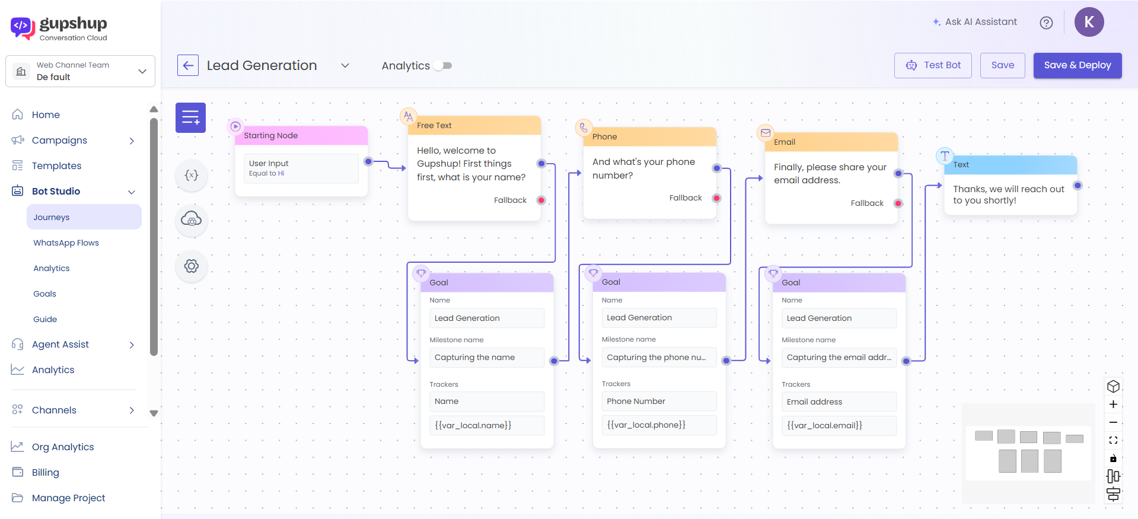The height and width of the screenshot is (519, 1138).
Task: Open the Web Channel Team project dropdown
Action: point(80,71)
